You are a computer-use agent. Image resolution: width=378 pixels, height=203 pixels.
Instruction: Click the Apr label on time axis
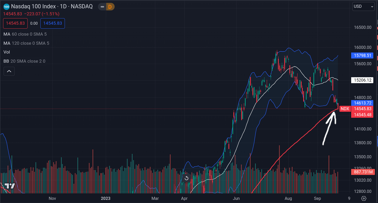(185, 198)
